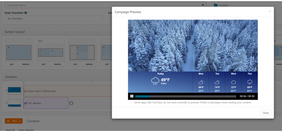282x131 pixels.
Task: Select the dual screen layout thumbnail
Action: pyautogui.click(x=51, y=52)
